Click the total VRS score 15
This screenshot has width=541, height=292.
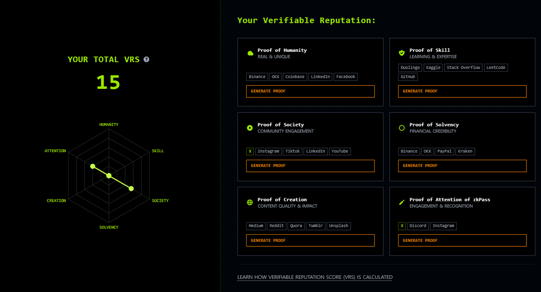108,82
